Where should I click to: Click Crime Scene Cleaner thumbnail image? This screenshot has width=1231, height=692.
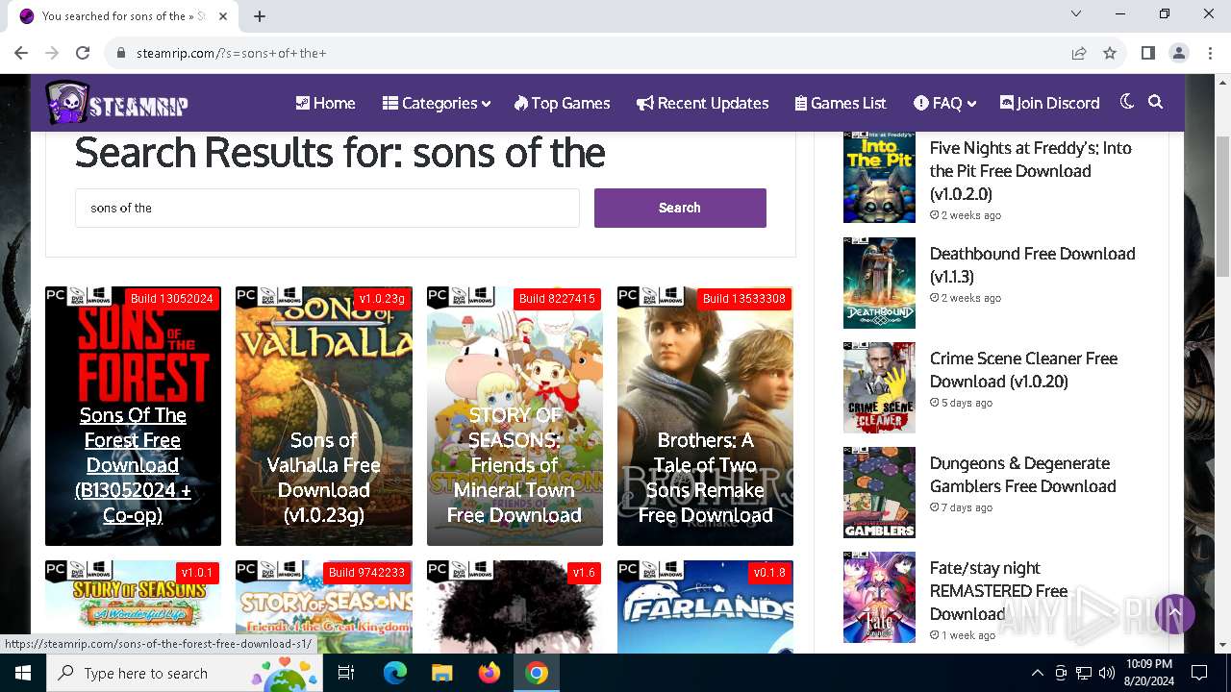879,387
